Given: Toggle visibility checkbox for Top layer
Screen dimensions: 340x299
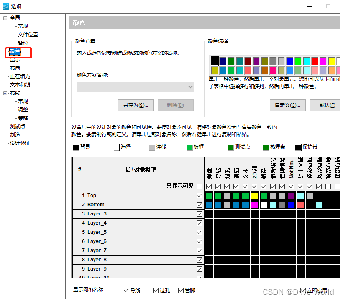Looking at the screenshot, I should (200, 195).
